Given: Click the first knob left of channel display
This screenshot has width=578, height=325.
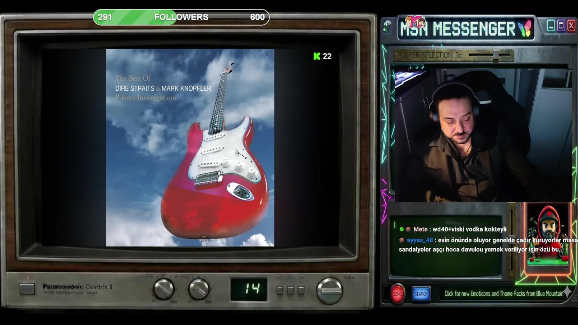Looking at the screenshot, I should tap(163, 289).
